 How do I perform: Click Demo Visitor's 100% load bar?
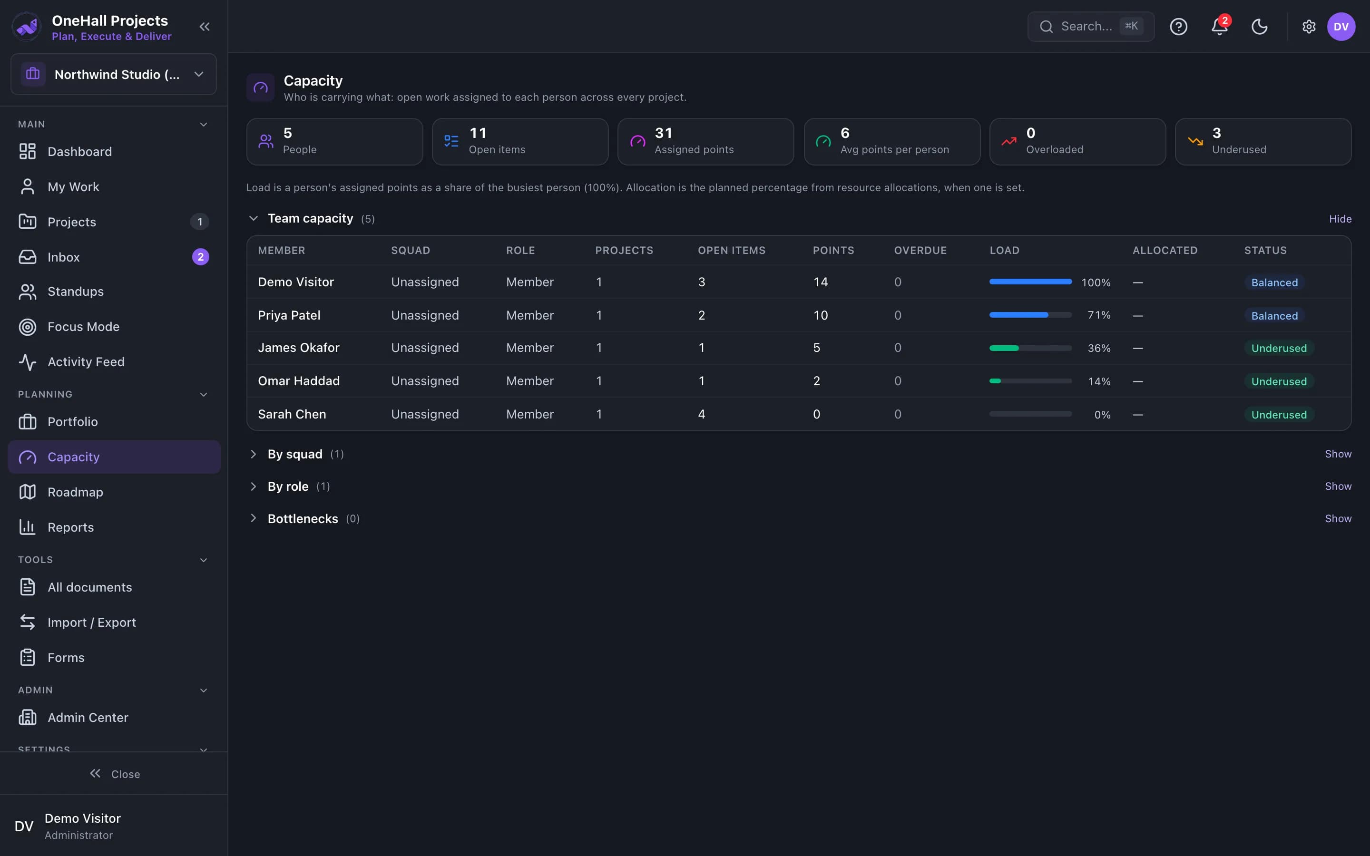pyautogui.click(x=1030, y=282)
